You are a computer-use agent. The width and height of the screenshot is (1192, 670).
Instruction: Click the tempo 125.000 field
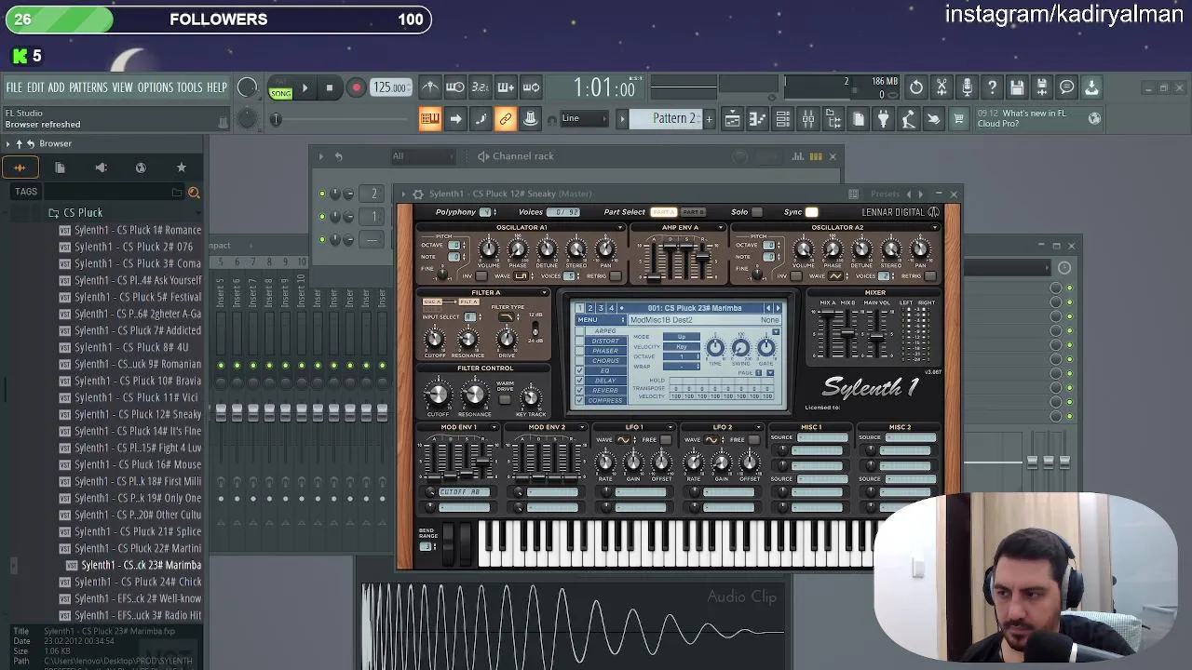(x=390, y=87)
